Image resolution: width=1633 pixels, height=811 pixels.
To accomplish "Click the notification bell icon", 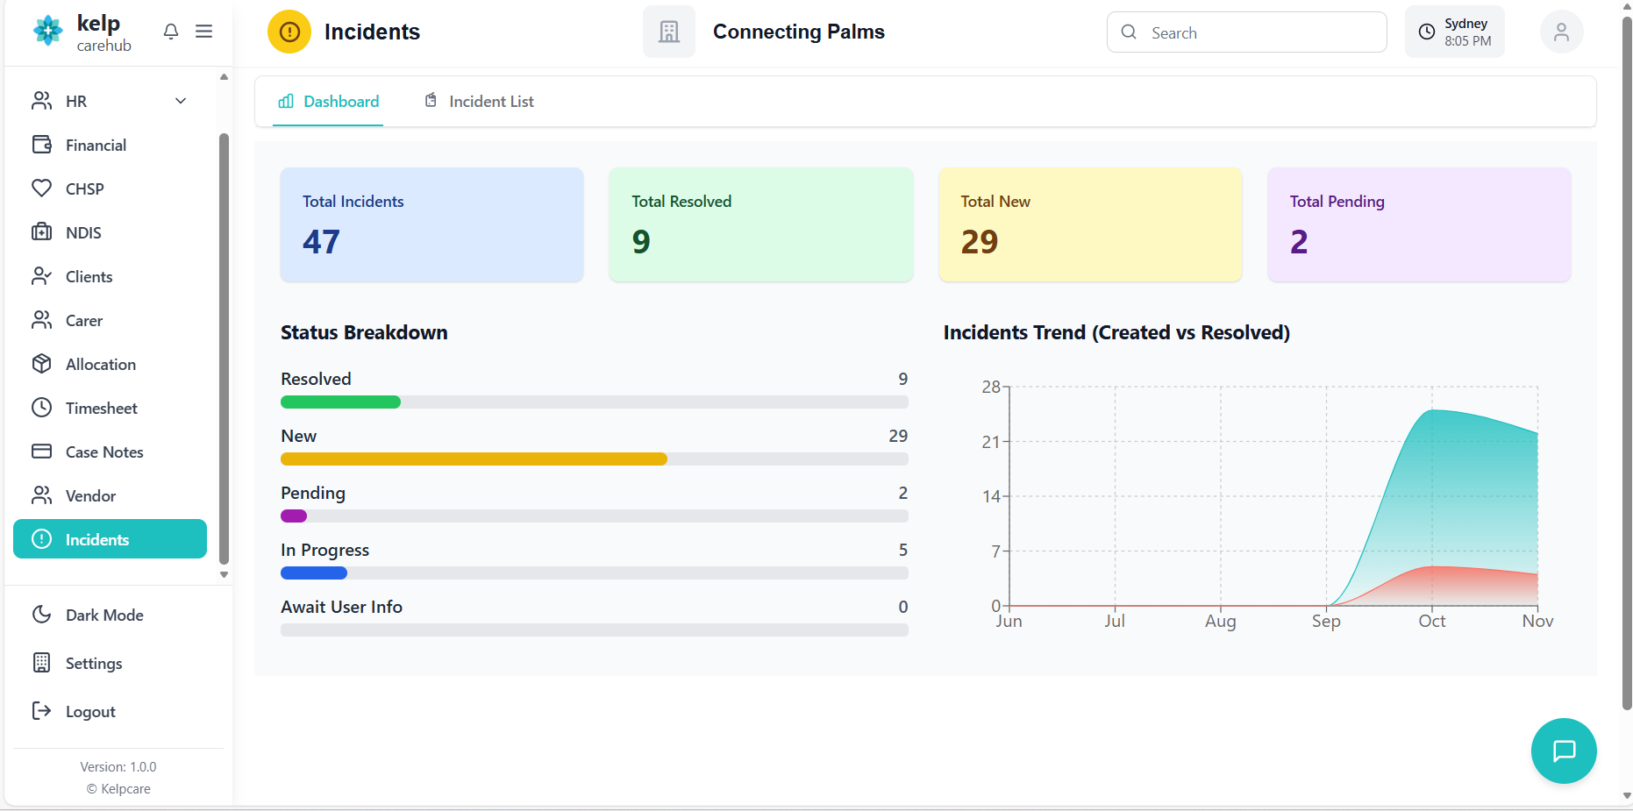I will pyautogui.click(x=171, y=32).
